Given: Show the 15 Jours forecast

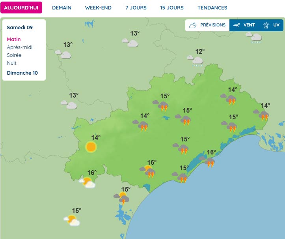Looking at the screenshot, I should 172,8.
